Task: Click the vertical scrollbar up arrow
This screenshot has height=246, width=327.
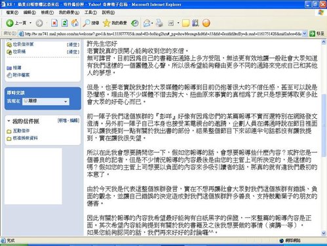Action: 324,42
